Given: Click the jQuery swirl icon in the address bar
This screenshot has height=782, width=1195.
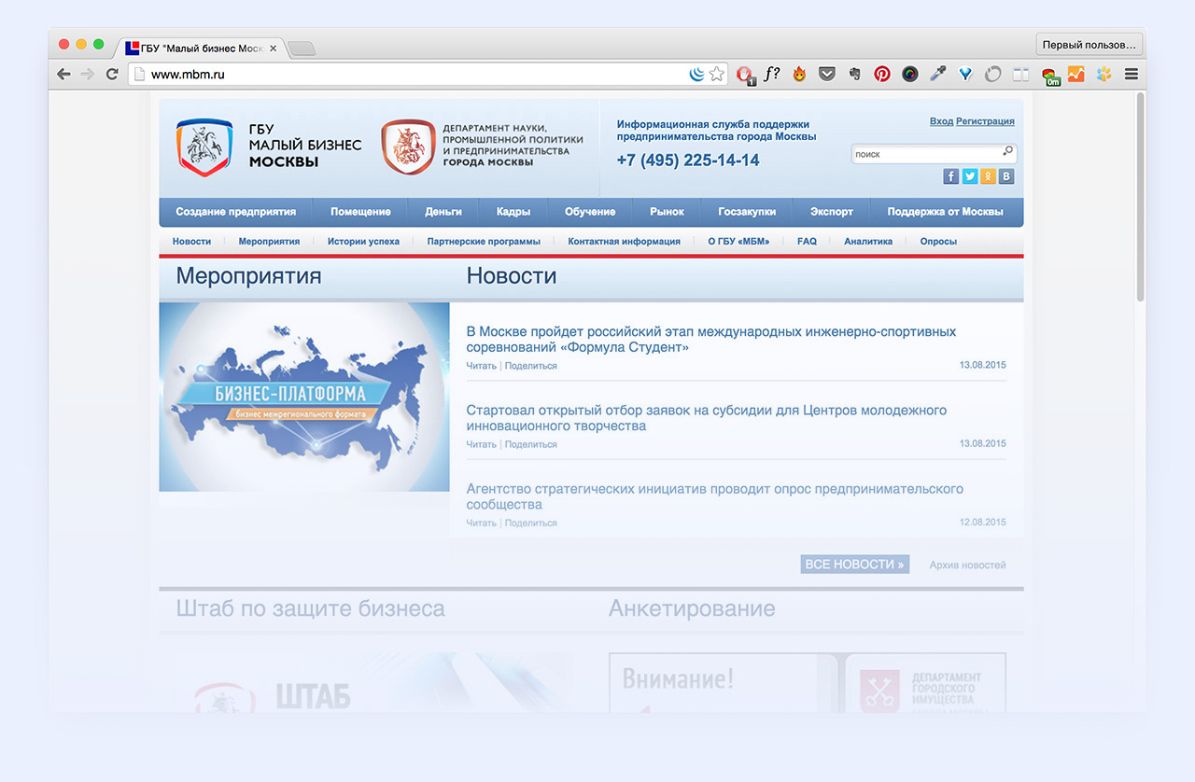Looking at the screenshot, I should [x=696, y=74].
